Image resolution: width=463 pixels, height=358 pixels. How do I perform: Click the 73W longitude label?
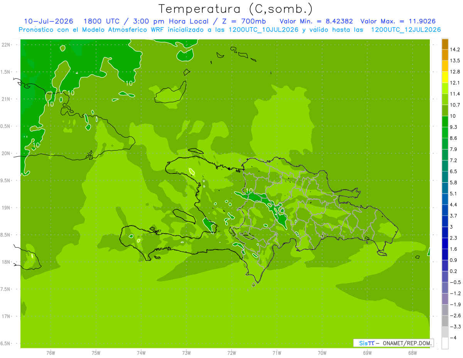click(x=186, y=353)
